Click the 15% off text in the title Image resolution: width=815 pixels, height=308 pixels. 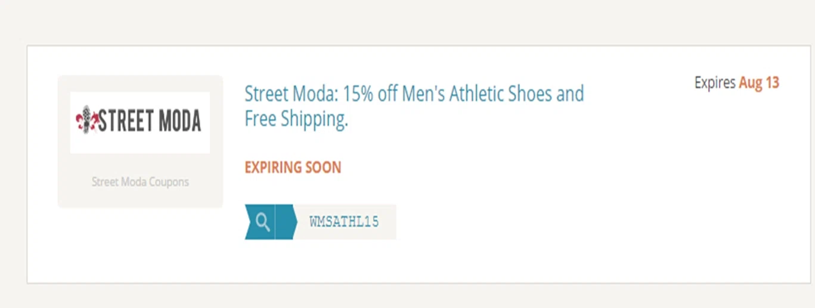click(x=370, y=94)
